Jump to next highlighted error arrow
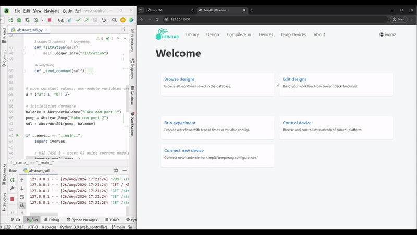 click(x=125, y=38)
